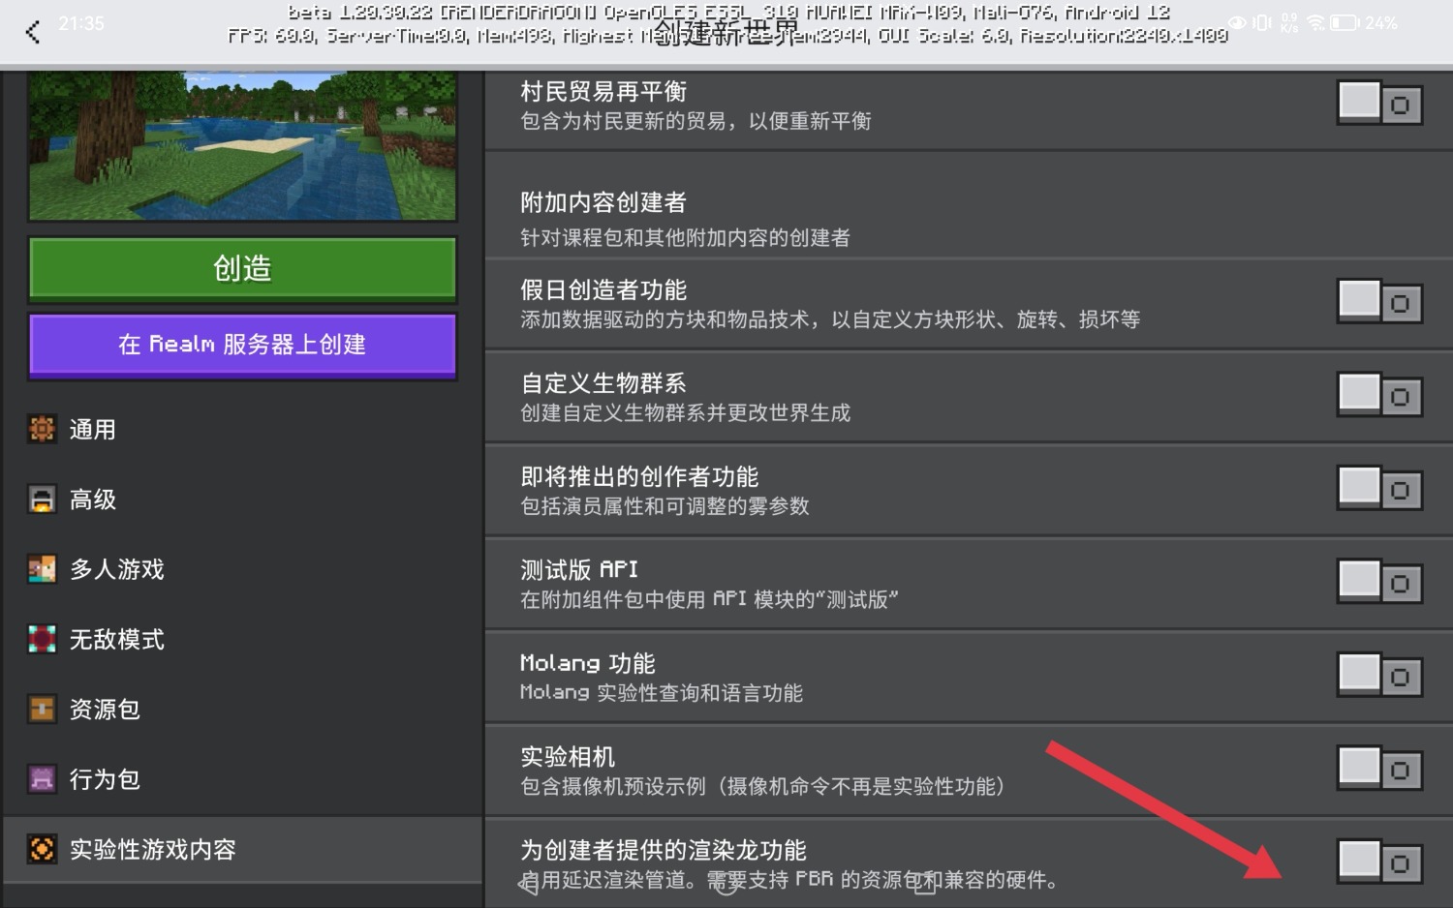Screen dimensions: 1453x908
Task: Tap the eye comfort icon in status bar
Action: pos(1237,22)
